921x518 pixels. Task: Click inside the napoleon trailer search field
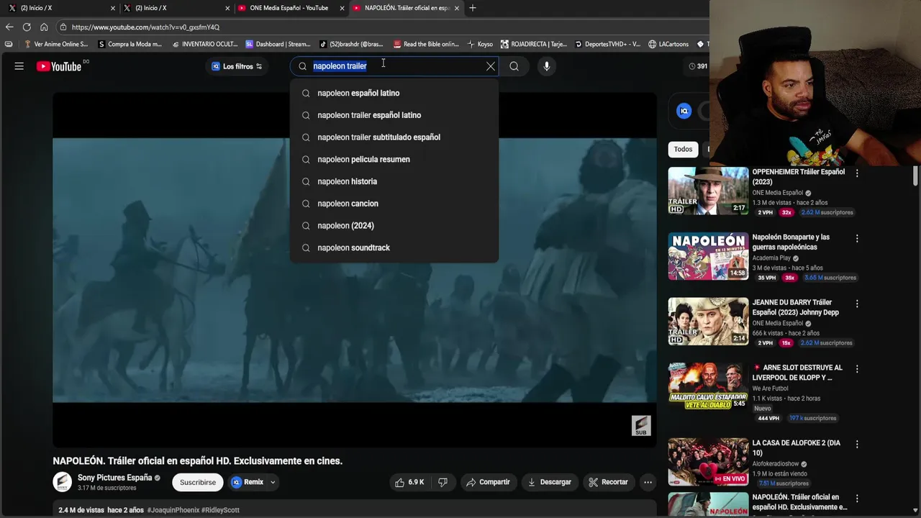[x=396, y=66]
